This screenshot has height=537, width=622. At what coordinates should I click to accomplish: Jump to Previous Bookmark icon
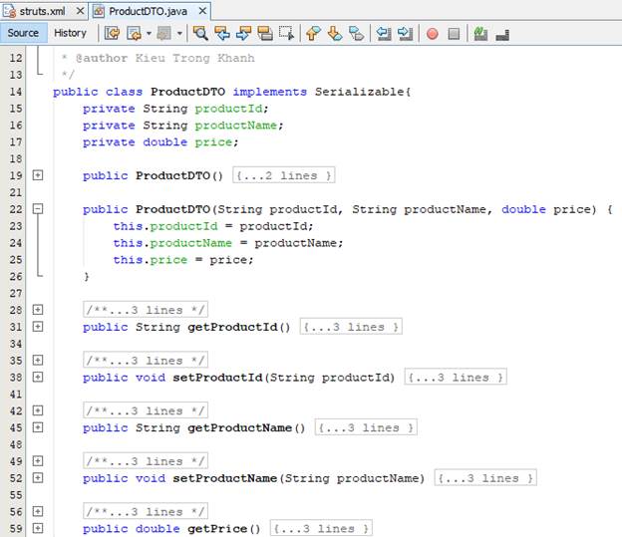tap(313, 33)
